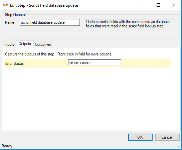The image size is (182, 150).
Task: Click the Step General group label
Action: pos(15,15)
